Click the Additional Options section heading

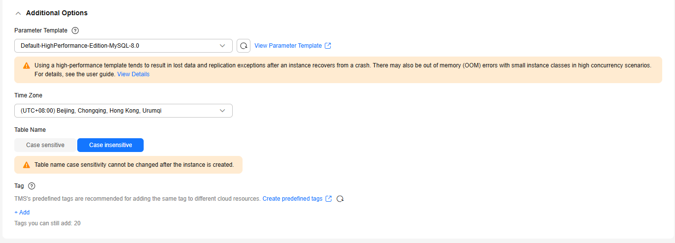point(57,13)
